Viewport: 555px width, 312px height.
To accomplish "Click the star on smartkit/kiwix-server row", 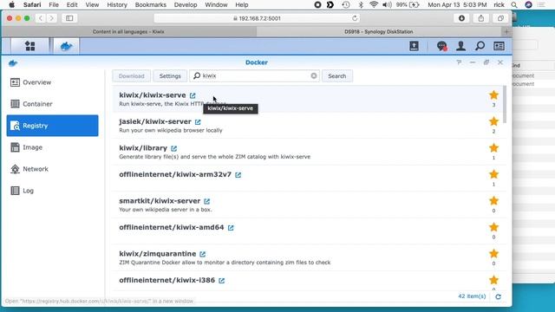I will (x=493, y=200).
